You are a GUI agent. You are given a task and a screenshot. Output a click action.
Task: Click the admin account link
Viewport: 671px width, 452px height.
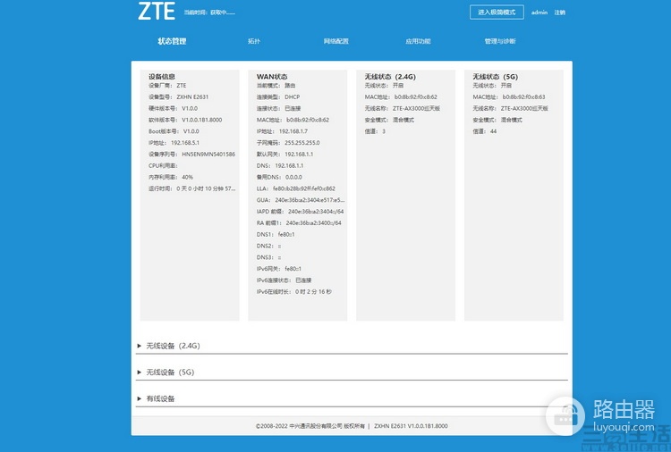(x=539, y=13)
